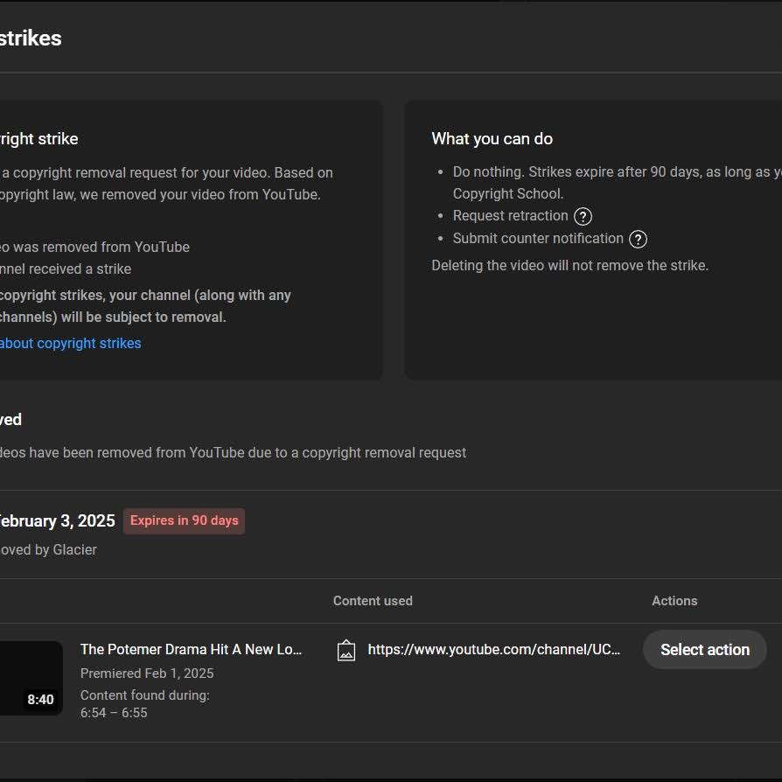Click the Actions column header

674,601
